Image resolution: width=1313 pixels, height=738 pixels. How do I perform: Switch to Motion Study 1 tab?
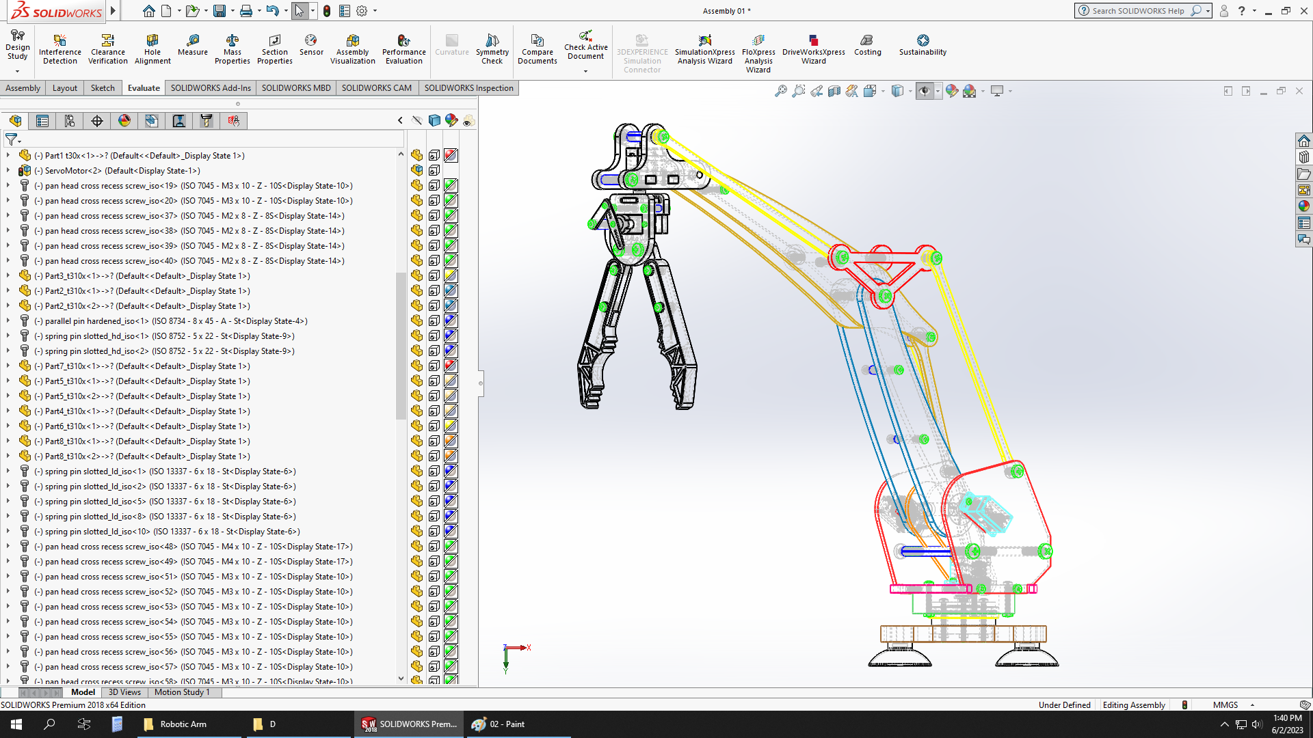coord(182,692)
